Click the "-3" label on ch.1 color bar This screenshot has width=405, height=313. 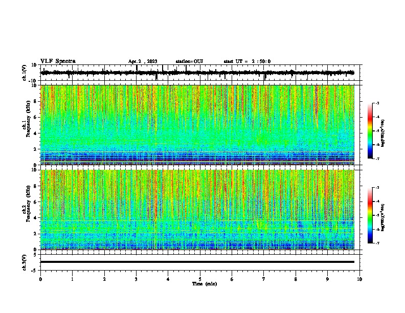click(377, 103)
